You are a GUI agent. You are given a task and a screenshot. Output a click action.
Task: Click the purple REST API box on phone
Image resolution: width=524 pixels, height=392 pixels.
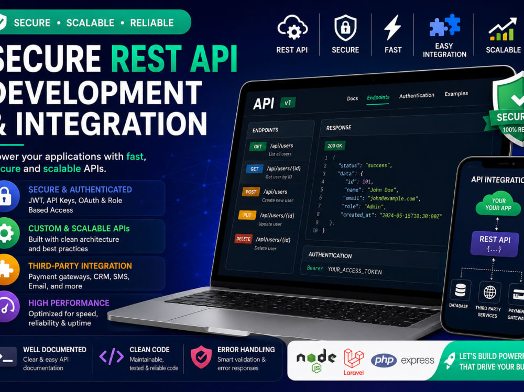click(495, 244)
